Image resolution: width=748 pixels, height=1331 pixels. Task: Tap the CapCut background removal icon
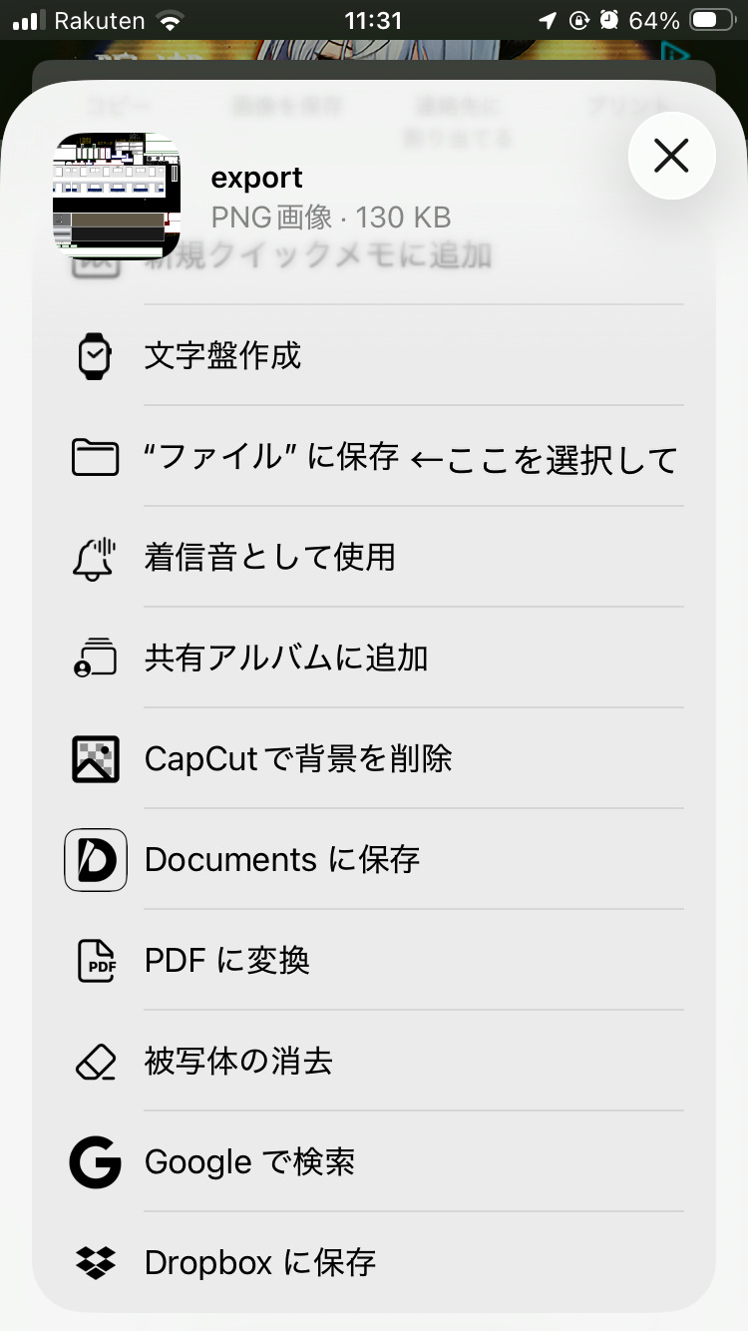96,759
